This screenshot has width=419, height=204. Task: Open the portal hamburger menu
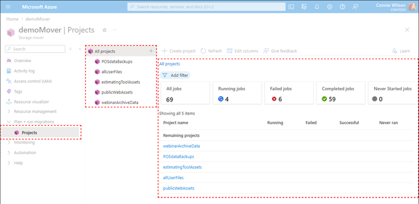pos(8,7)
